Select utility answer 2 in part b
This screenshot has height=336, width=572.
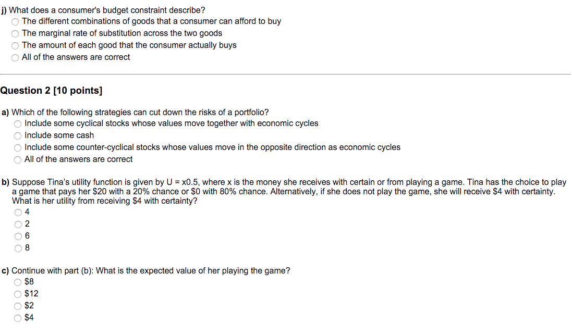(18, 225)
